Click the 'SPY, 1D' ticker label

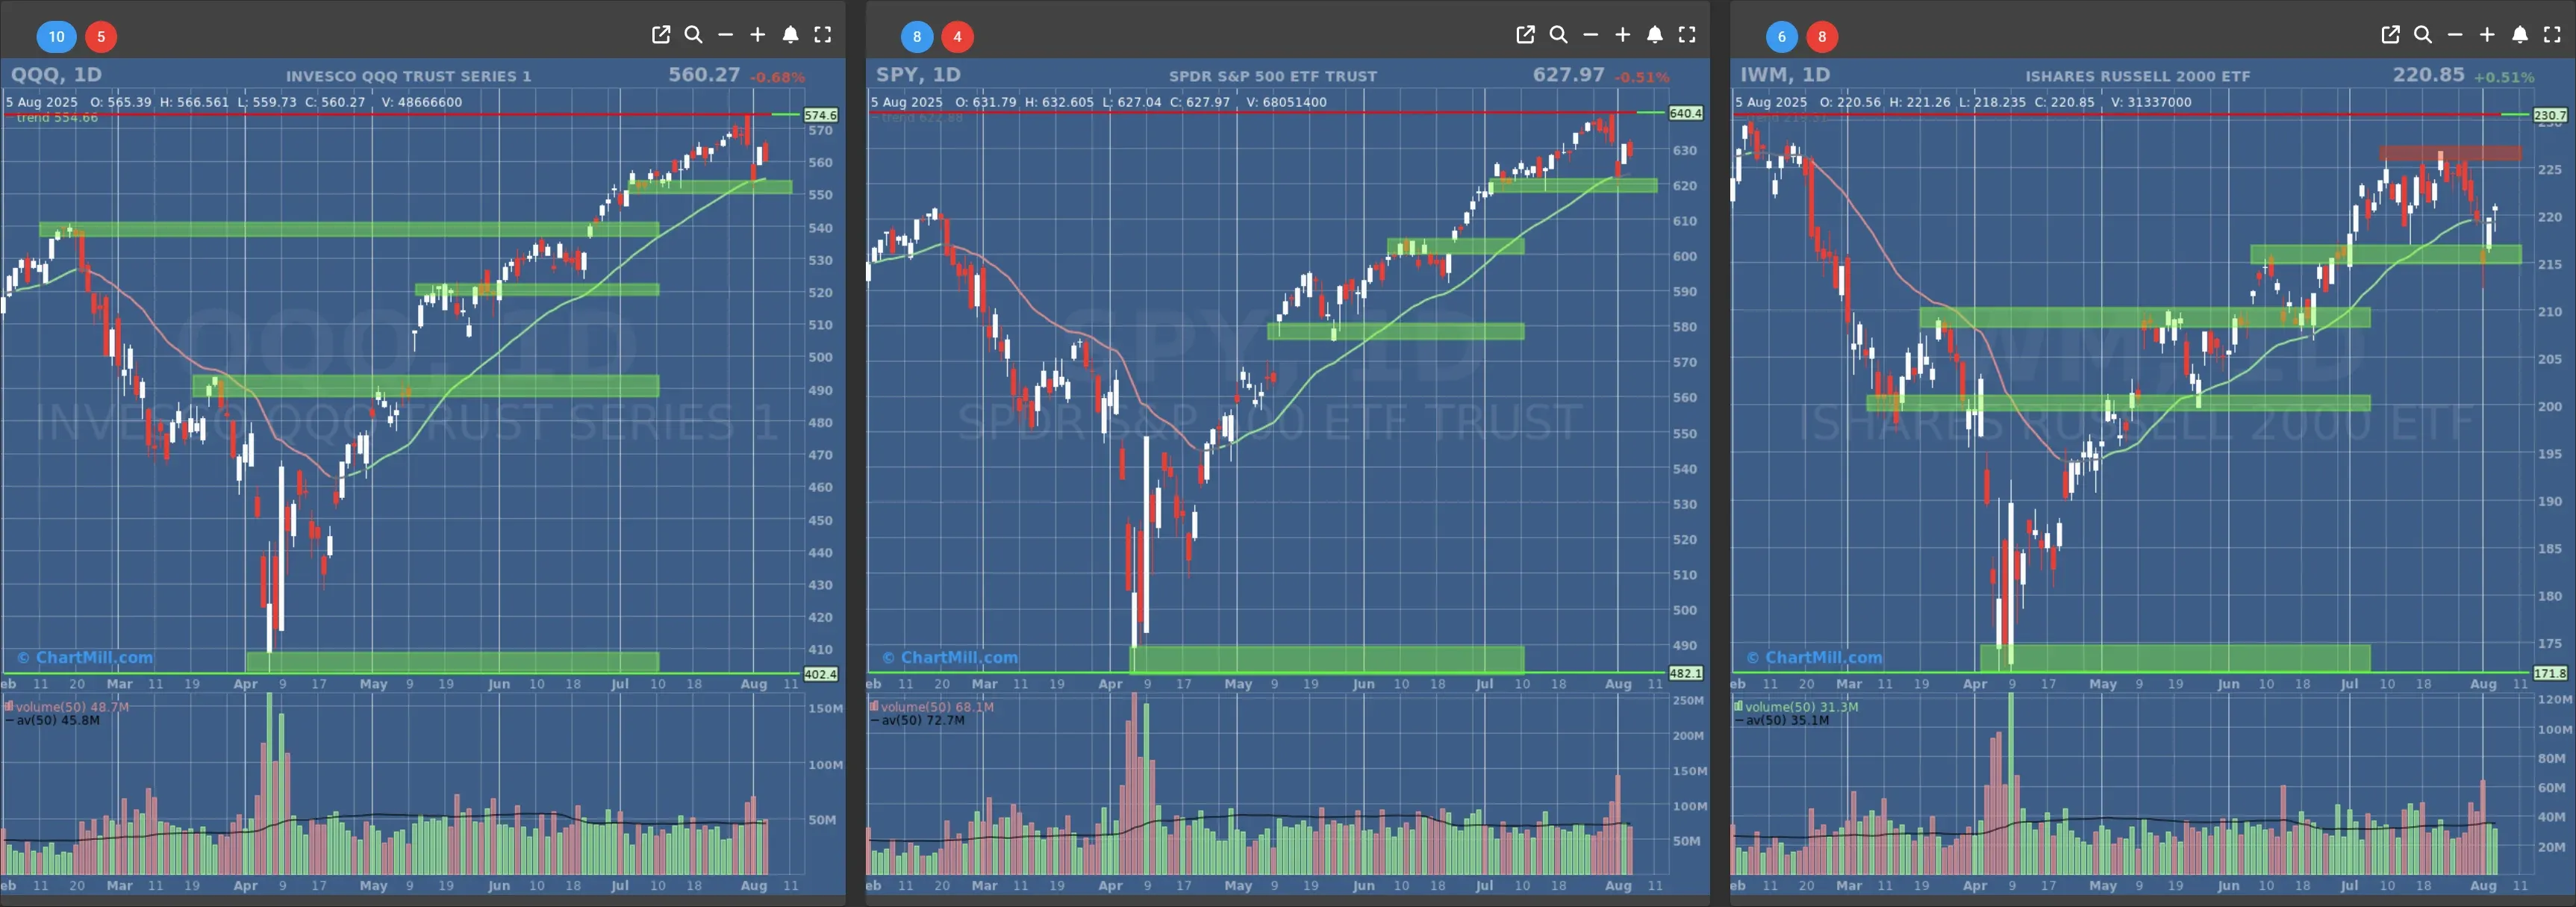point(918,75)
